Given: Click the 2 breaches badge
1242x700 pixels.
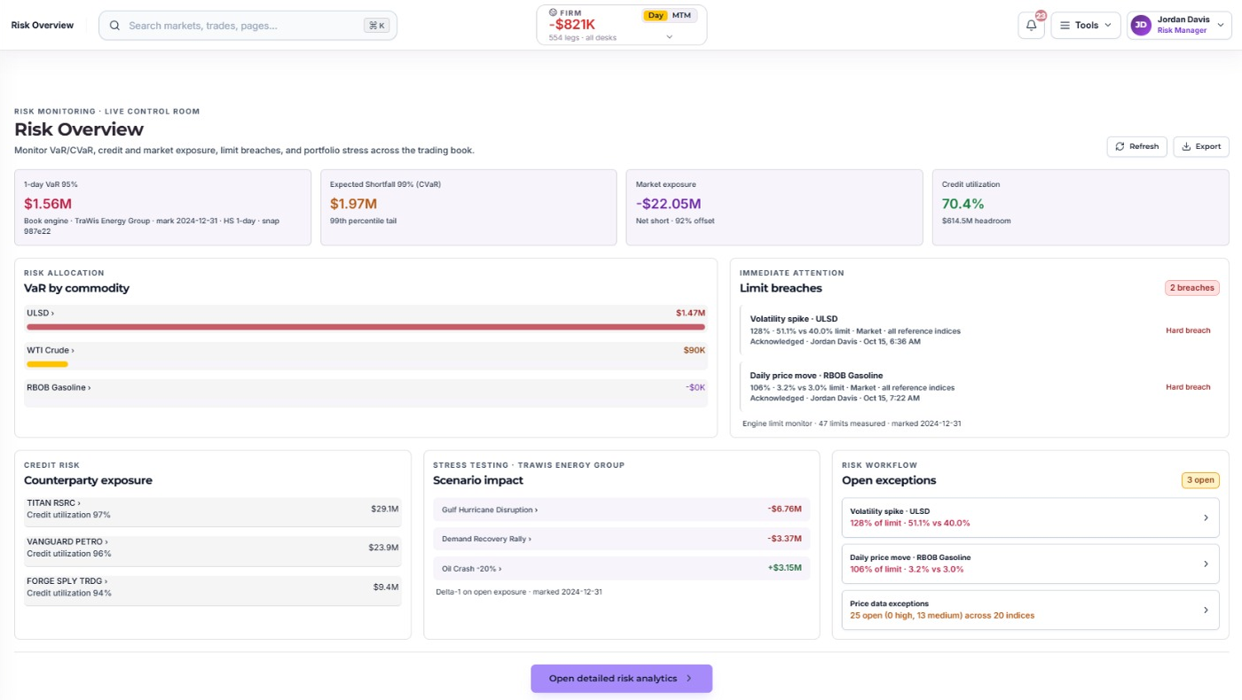Looking at the screenshot, I should pos(1192,288).
